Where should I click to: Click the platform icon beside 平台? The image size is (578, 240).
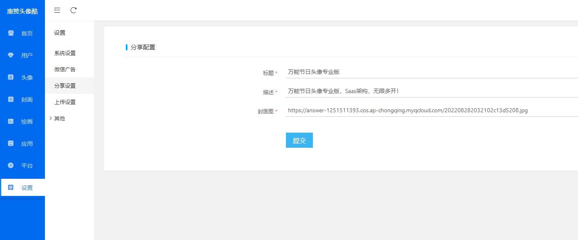[x=11, y=165]
